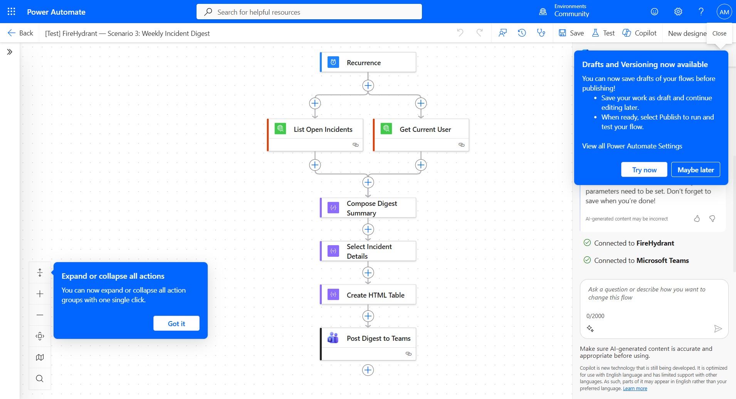Zoom out on the canvas
Viewport: 736px width, 399px height.
tap(40, 315)
